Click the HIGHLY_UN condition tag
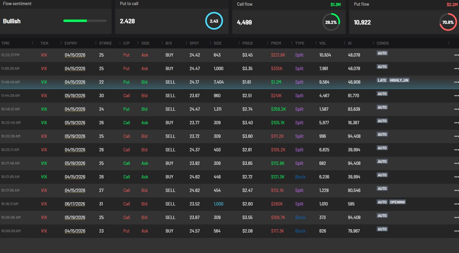Image resolution: width=459 pixels, height=253 pixels. pyautogui.click(x=399, y=80)
